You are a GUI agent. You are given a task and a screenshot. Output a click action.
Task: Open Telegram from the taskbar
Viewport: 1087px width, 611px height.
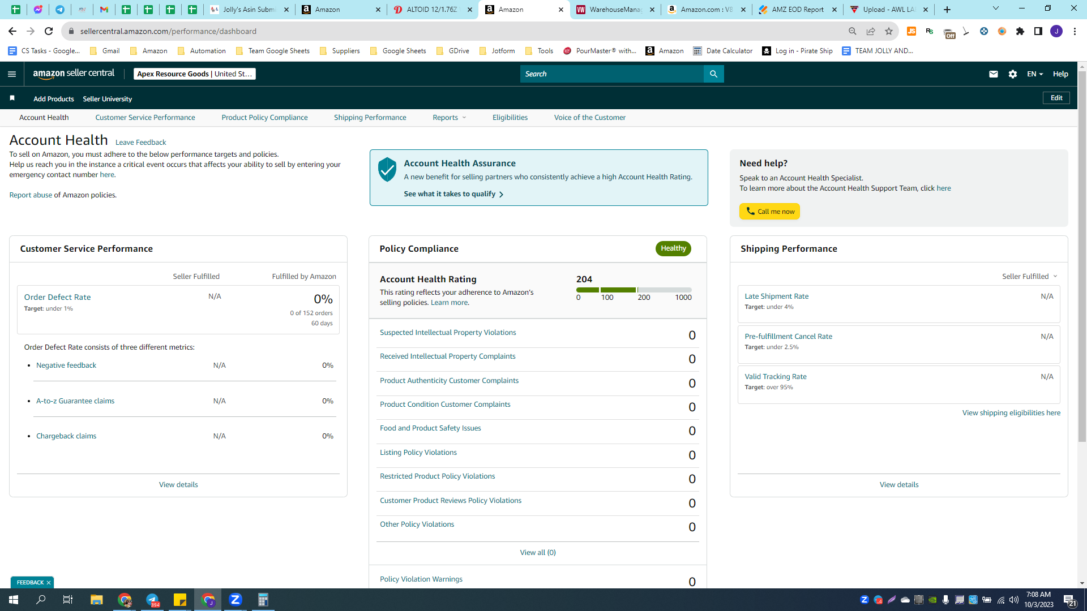(152, 600)
